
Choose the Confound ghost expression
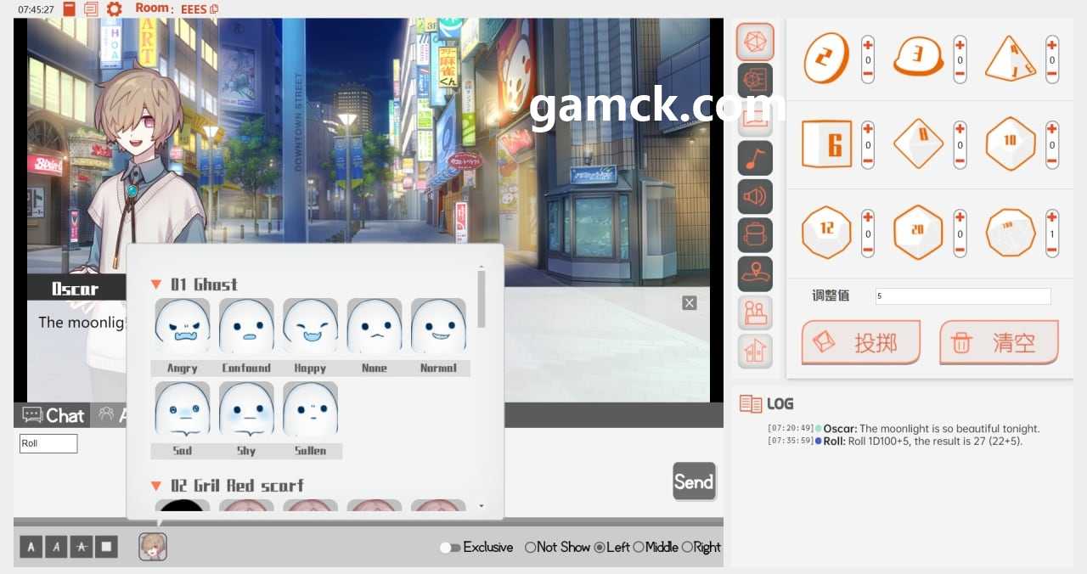coord(246,326)
